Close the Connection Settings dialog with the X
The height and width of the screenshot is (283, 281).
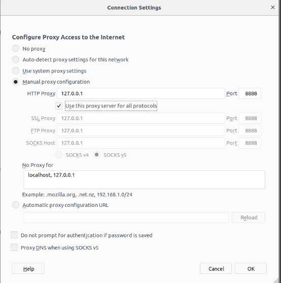pos(273,7)
